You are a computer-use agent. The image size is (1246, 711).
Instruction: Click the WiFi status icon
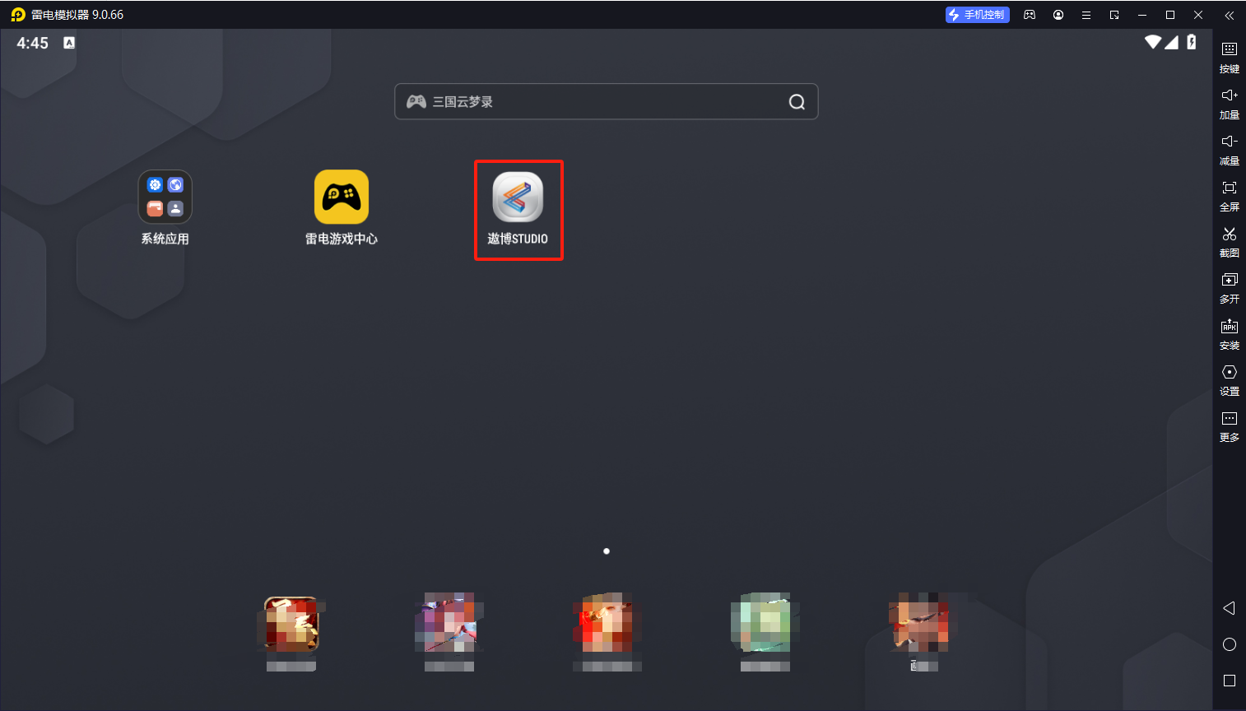click(1153, 42)
